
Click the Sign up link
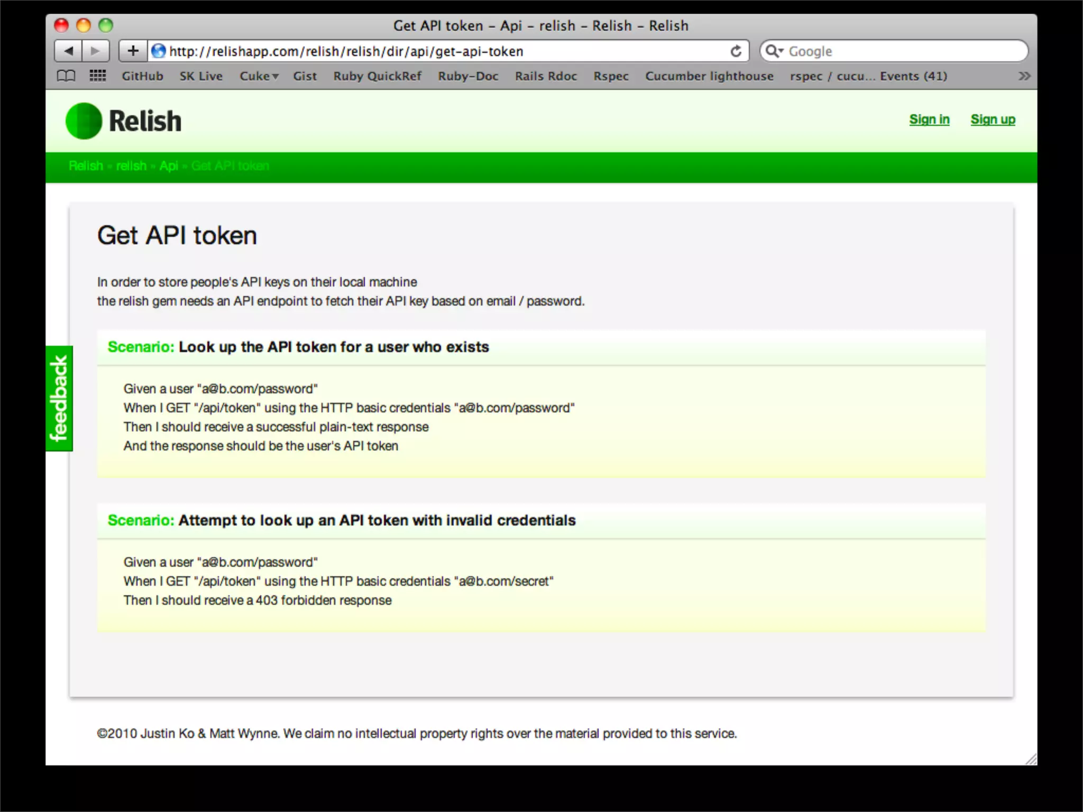pos(993,119)
